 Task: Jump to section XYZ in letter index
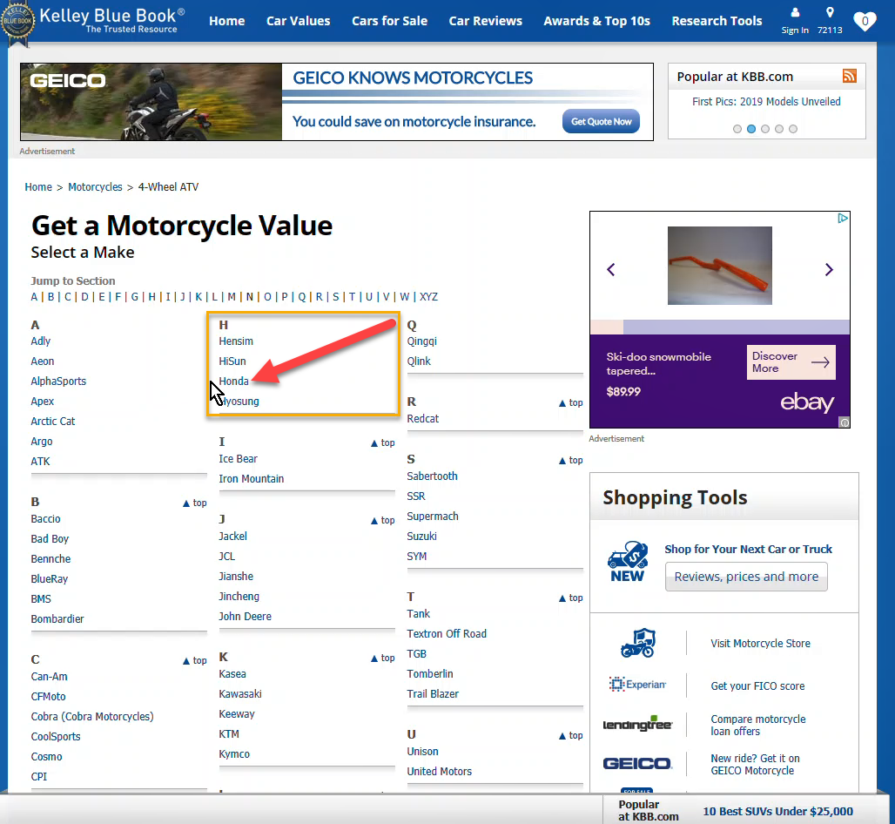428,296
